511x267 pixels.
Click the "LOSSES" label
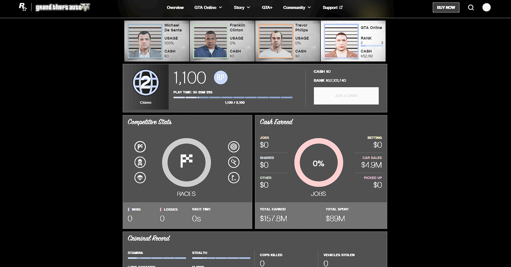pos(171,210)
